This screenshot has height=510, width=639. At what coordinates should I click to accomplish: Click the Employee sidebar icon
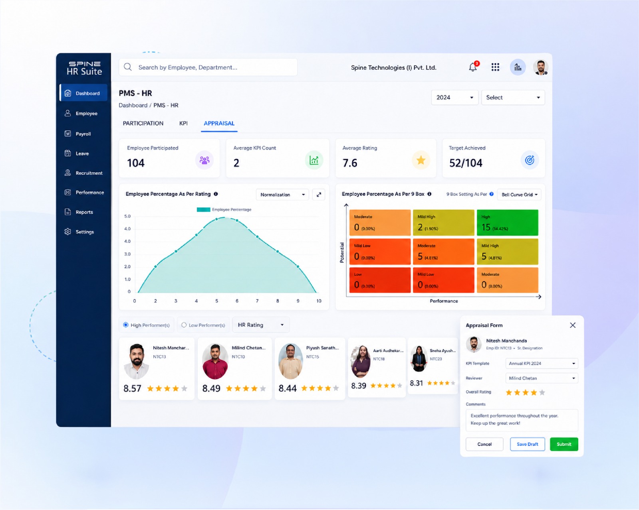pyautogui.click(x=68, y=113)
